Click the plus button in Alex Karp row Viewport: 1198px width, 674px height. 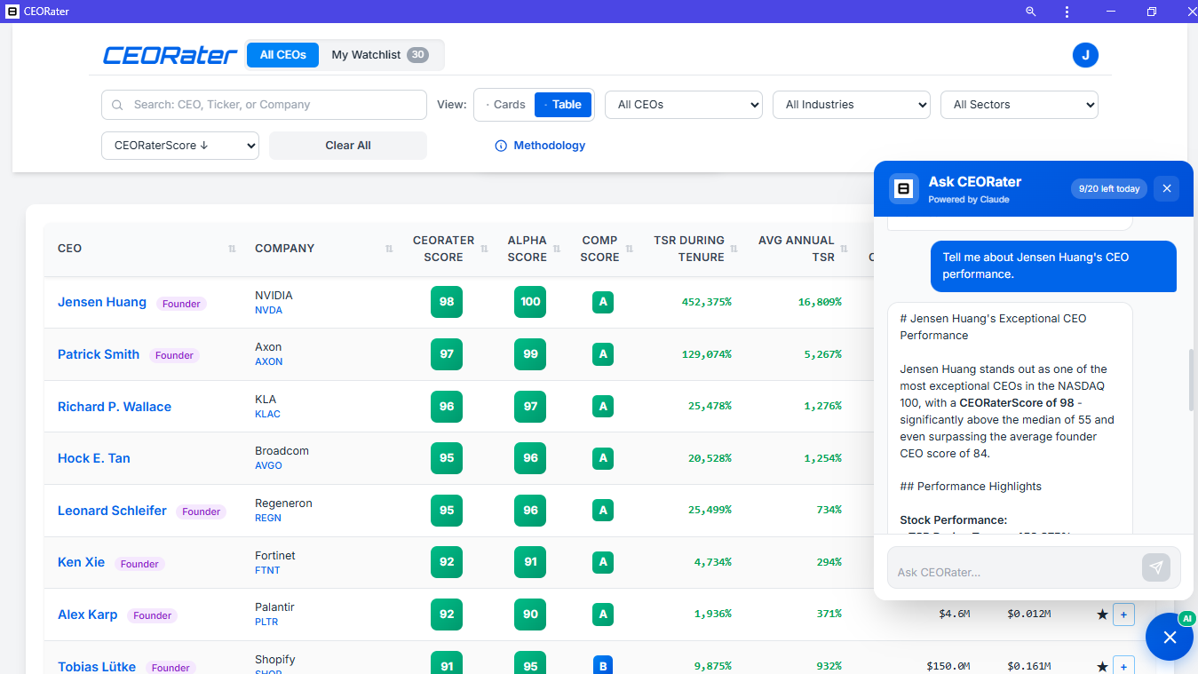click(x=1123, y=615)
